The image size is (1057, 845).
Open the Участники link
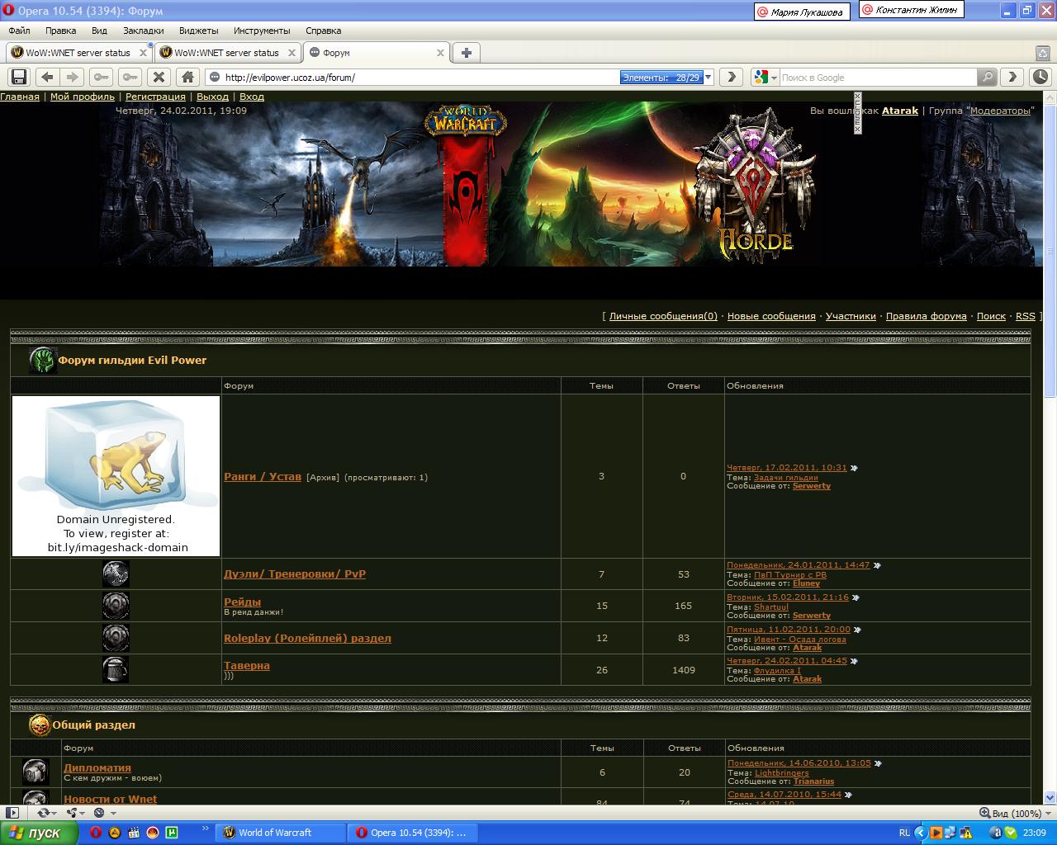coord(851,316)
